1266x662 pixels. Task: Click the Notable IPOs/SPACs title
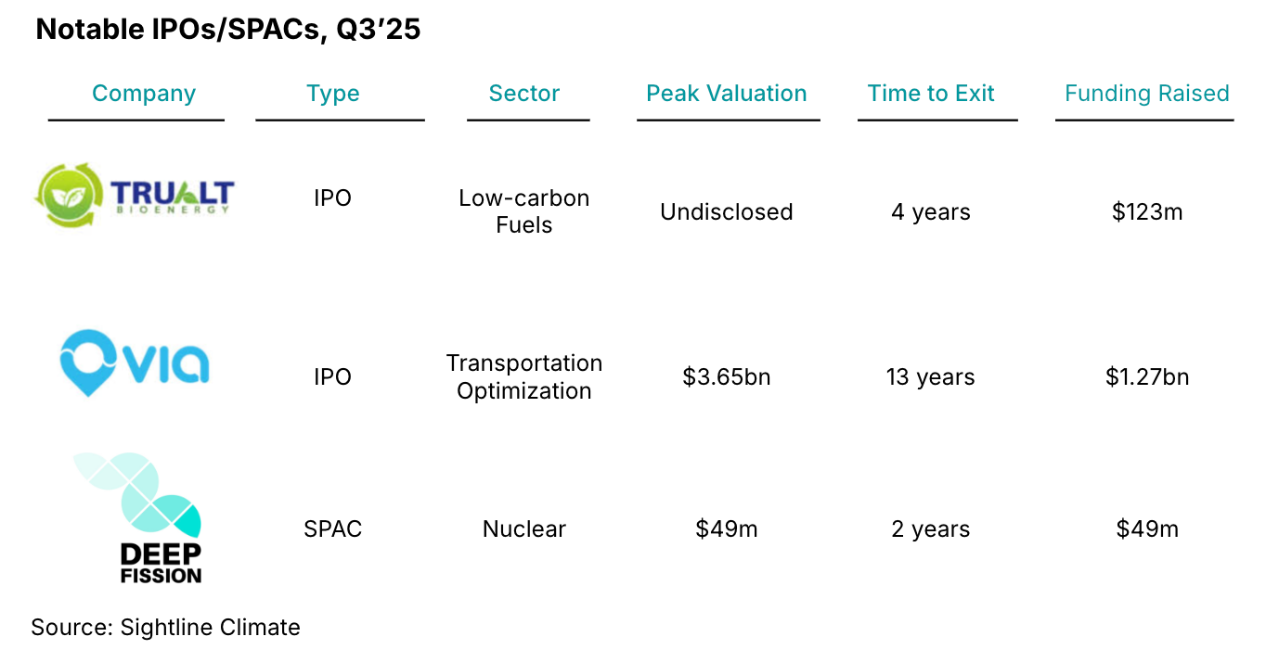click(x=228, y=30)
